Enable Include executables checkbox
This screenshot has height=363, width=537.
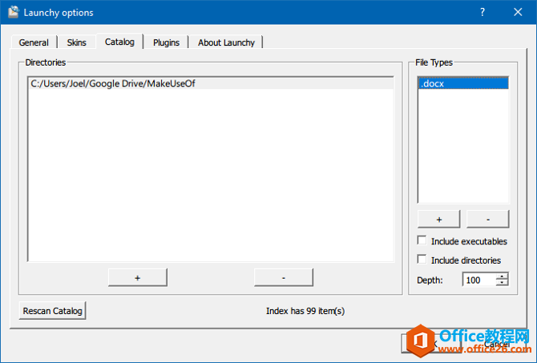pyautogui.click(x=422, y=241)
